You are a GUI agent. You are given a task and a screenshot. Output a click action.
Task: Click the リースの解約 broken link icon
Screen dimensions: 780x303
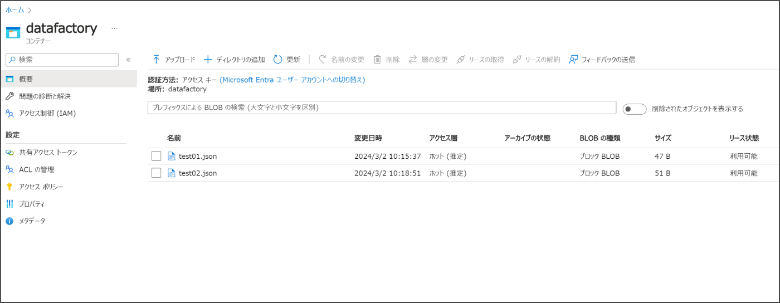(x=517, y=60)
